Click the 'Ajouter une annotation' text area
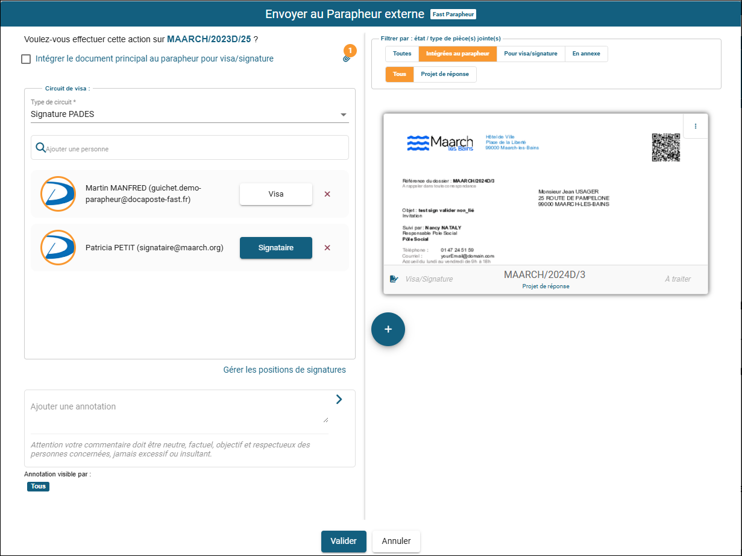 pyautogui.click(x=179, y=412)
